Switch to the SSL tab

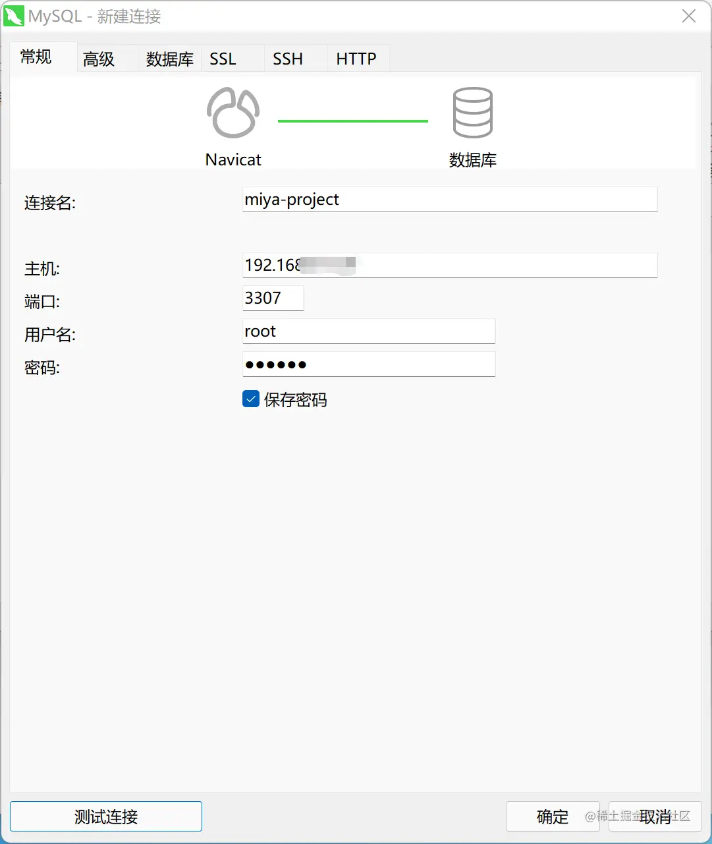[233, 59]
